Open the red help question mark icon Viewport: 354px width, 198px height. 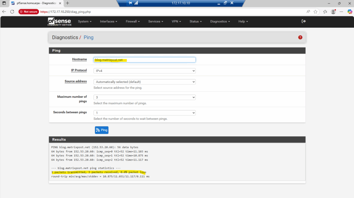tap(300, 37)
